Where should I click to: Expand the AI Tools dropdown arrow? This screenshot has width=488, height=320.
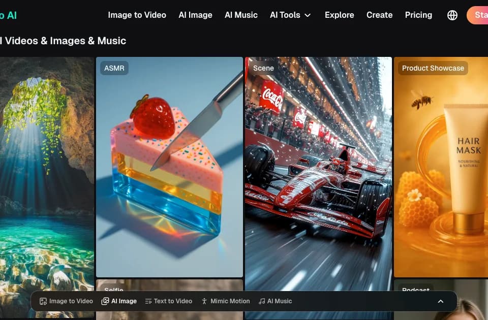coord(308,15)
